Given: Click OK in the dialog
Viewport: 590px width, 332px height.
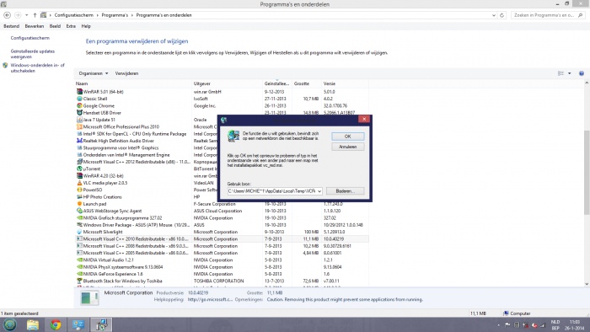Looking at the screenshot, I should 347,137.
